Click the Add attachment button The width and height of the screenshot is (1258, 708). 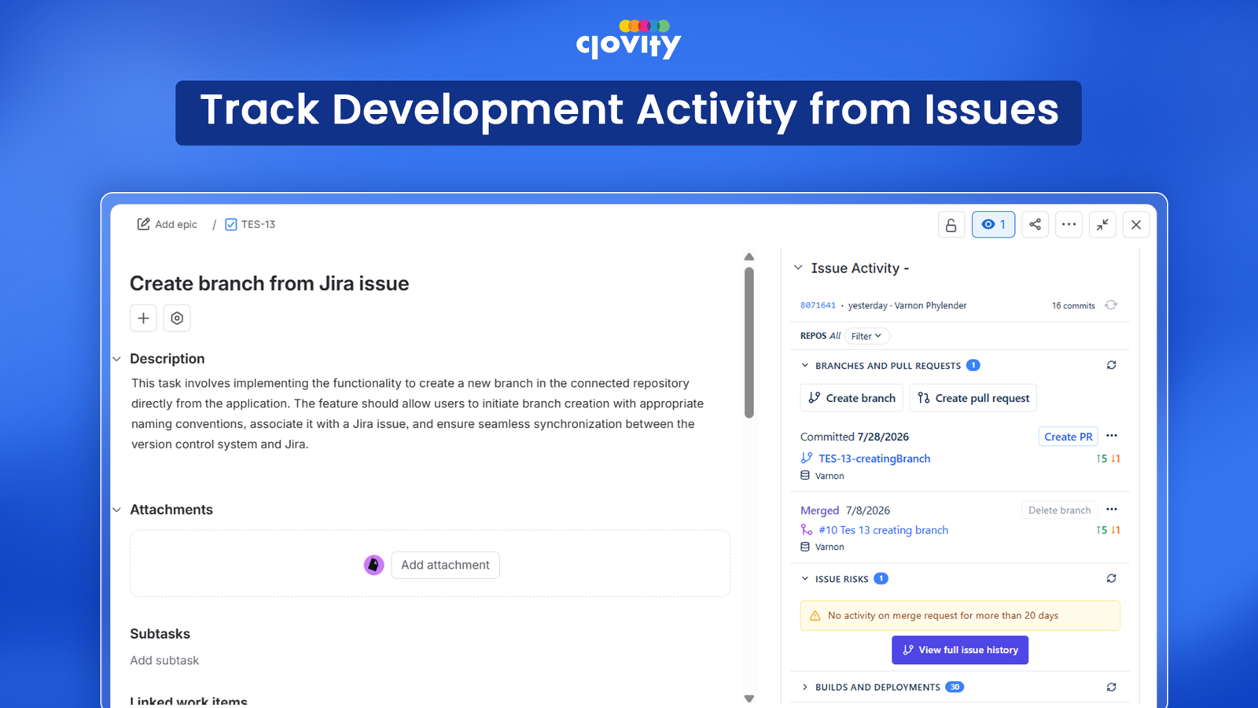445,565
